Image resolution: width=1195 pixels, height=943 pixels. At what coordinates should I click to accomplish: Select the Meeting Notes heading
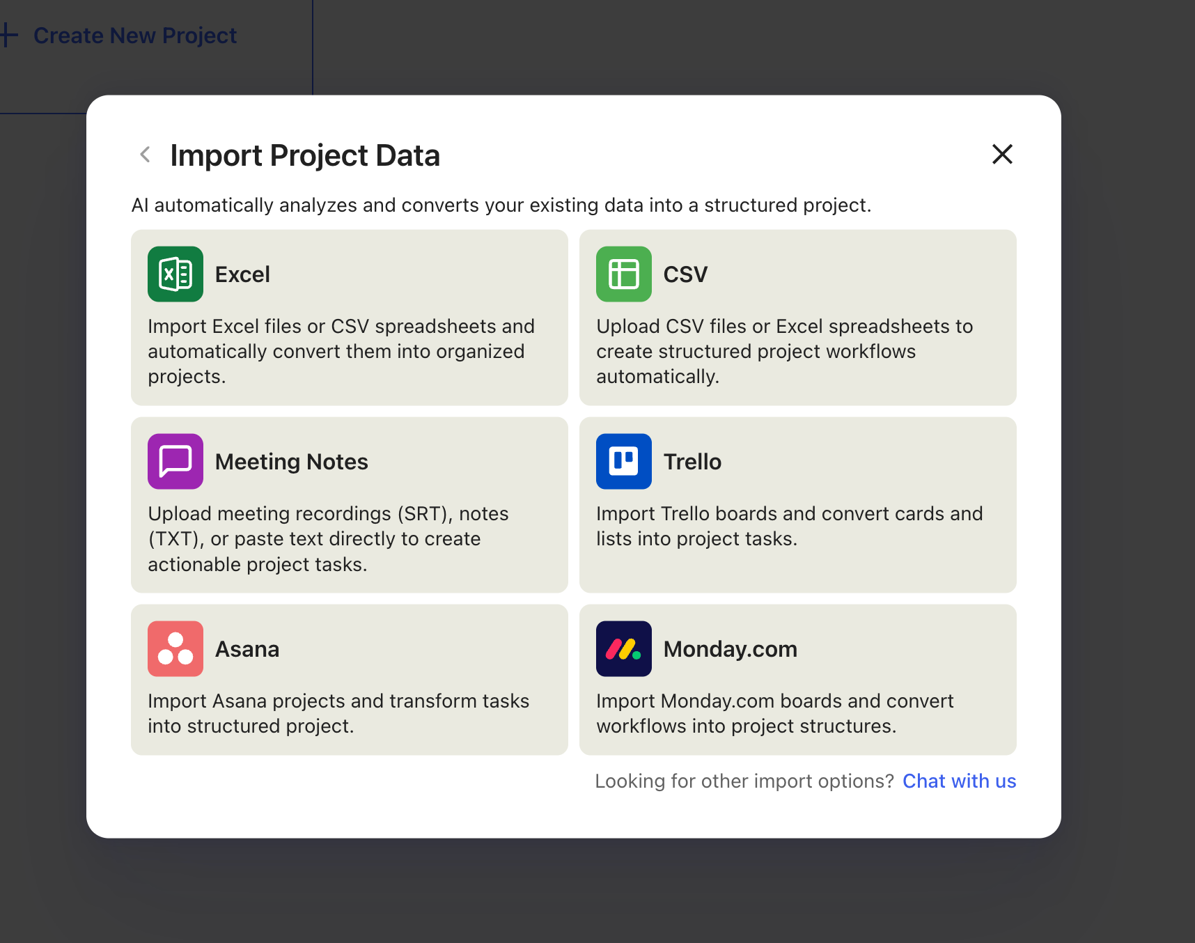[291, 462]
